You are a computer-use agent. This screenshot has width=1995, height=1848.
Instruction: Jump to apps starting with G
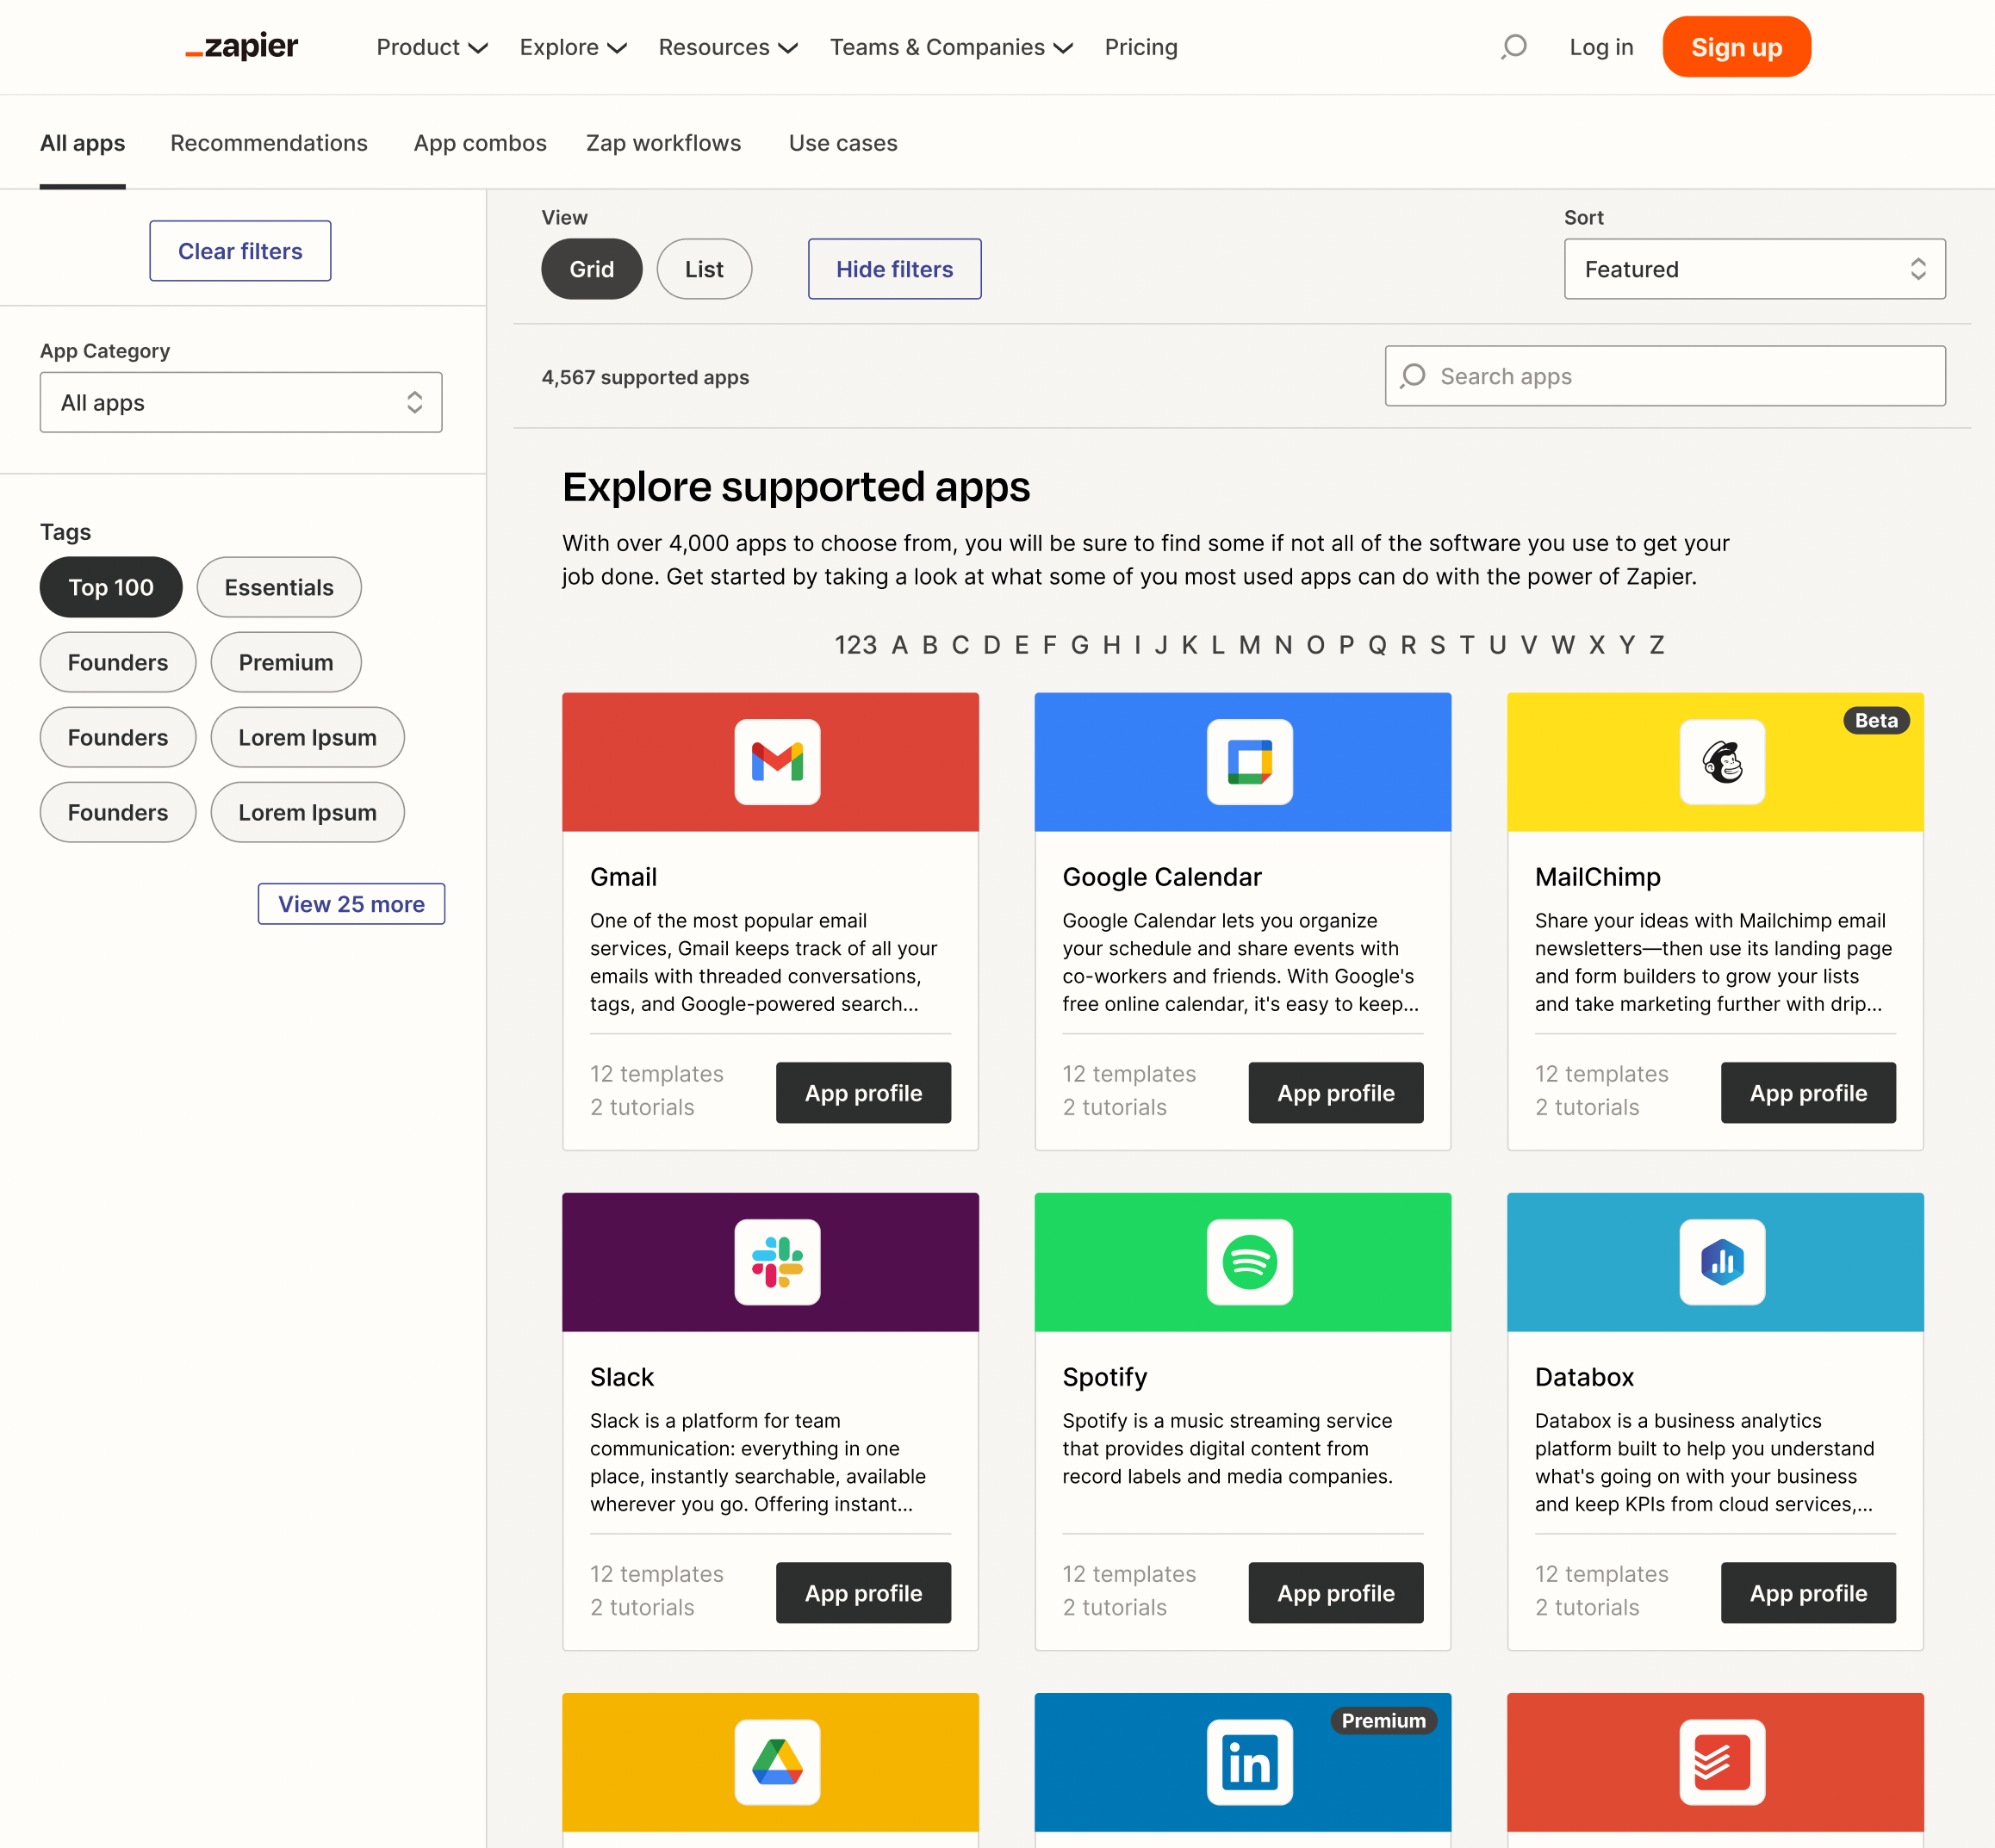(1079, 645)
